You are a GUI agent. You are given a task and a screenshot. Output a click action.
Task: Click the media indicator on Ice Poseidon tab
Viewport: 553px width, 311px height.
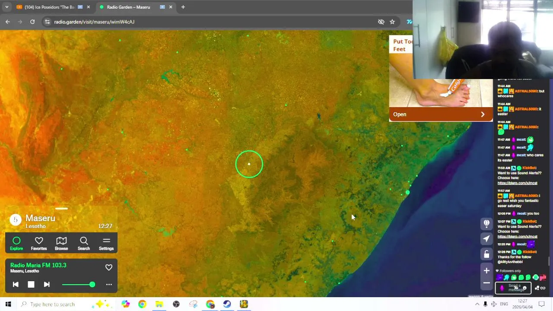tap(80, 7)
